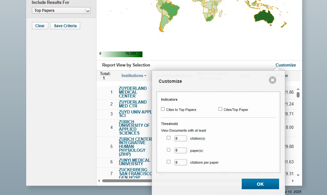Click the horizontal scrollbar thumb below the table
327x195 pixels.
(127, 181)
